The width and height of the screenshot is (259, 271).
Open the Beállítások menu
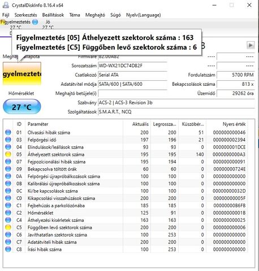click(53, 15)
